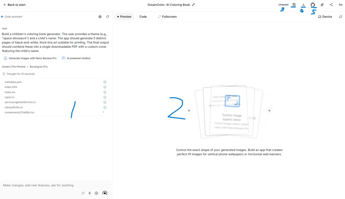Image resolution: width=345 pixels, height=199 pixels.
Task: Switch to the Code tab
Action: pos(143,17)
